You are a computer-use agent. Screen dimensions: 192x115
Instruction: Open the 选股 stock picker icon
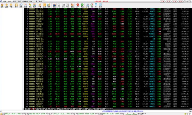point(49,5)
